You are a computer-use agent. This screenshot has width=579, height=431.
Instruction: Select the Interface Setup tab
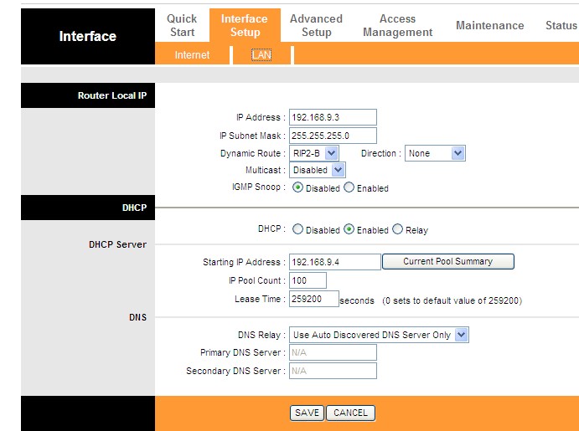pyautogui.click(x=245, y=25)
